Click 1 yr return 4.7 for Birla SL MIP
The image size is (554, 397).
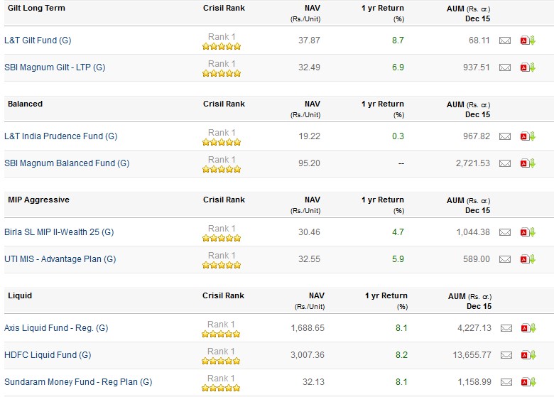point(398,232)
